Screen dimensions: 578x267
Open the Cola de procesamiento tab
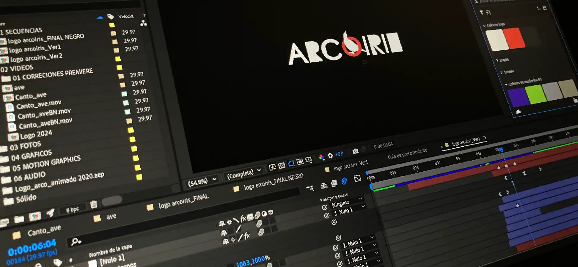tap(407, 153)
